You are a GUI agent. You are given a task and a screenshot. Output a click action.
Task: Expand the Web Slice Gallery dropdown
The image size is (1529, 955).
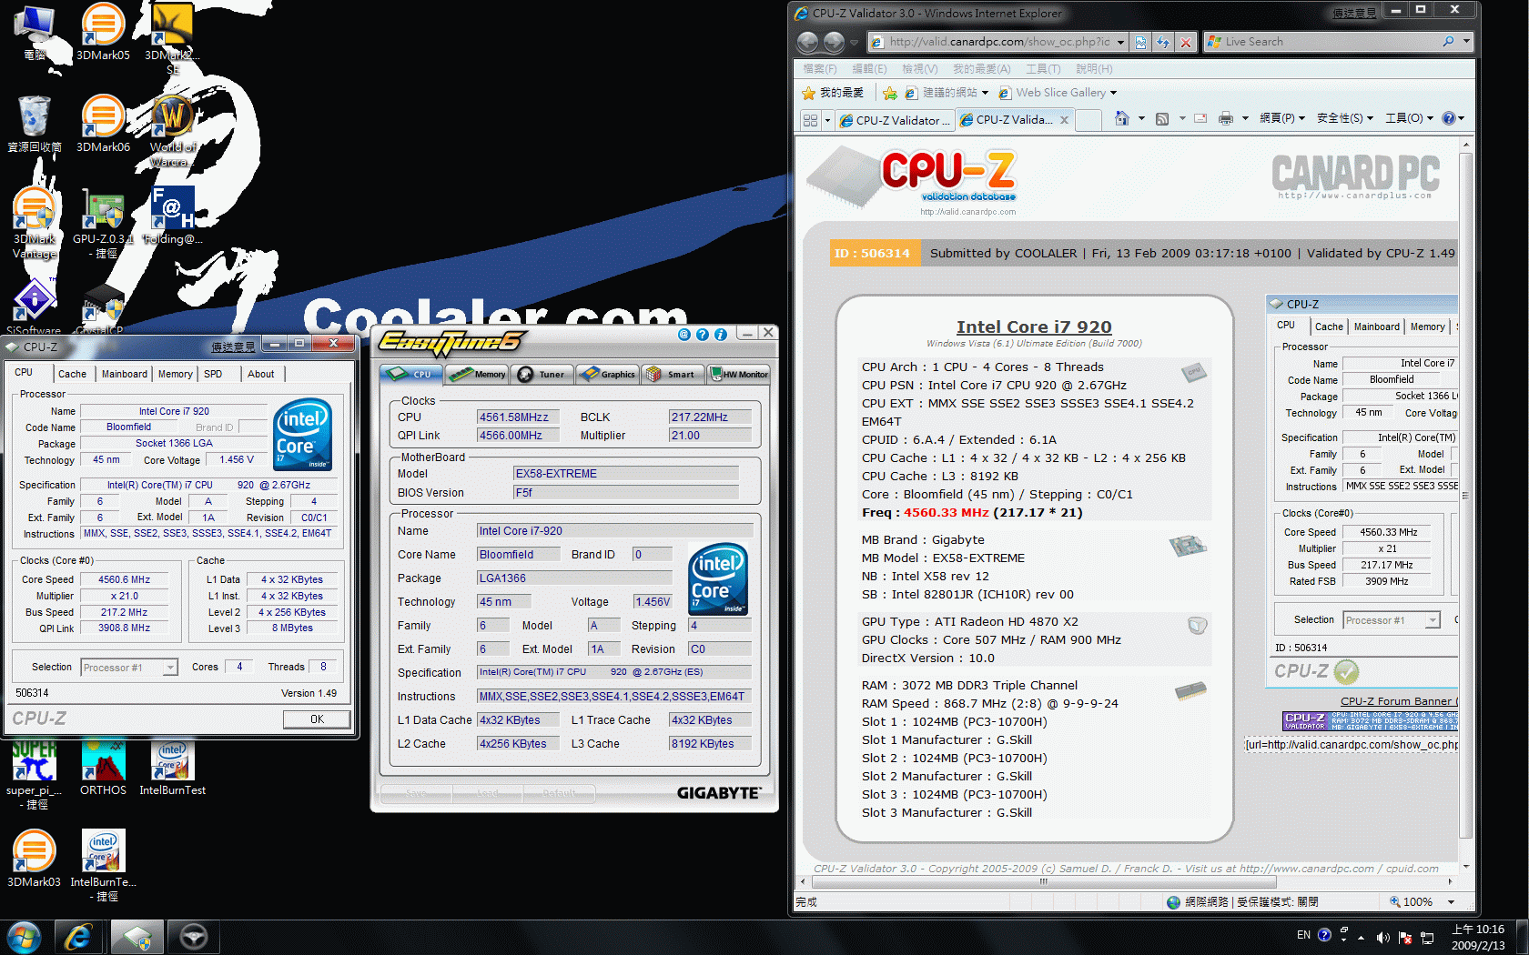tap(1113, 93)
